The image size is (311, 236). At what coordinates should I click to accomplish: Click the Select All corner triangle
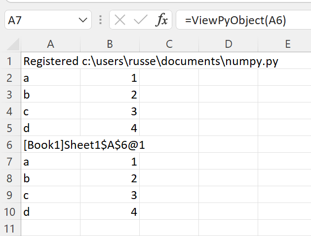(x=13, y=44)
